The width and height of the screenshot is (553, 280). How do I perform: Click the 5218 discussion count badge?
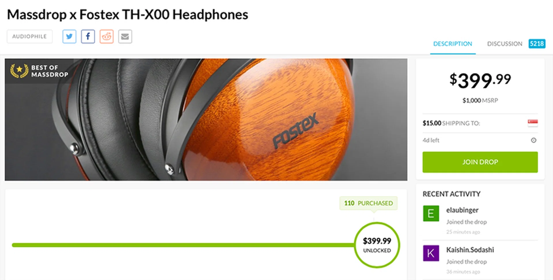(537, 44)
